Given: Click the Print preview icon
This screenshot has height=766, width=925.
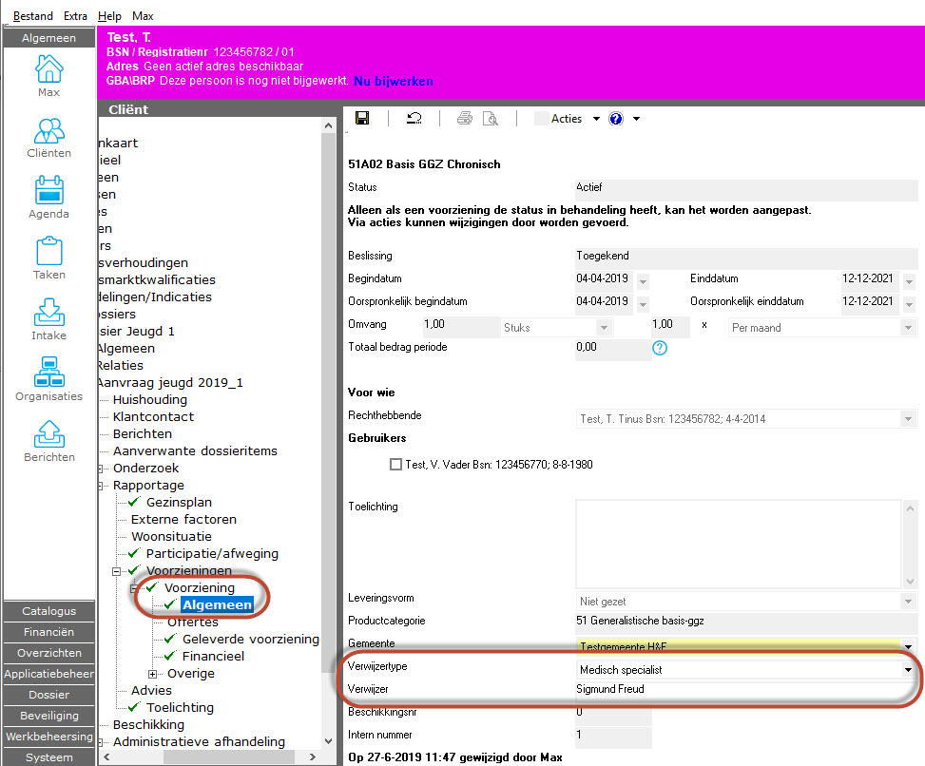Looking at the screenshot, I should pos(491,119).
